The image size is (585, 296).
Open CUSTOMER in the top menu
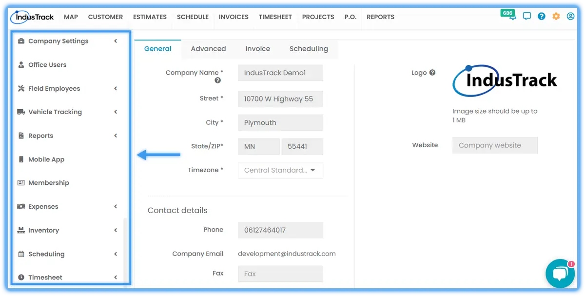[x=105, y=17]
